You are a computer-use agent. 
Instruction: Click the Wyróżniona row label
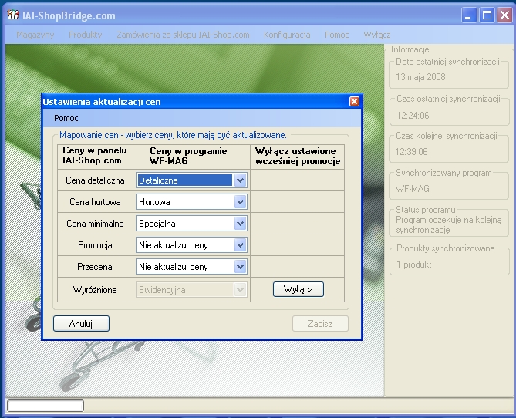(x=95, y=290)
